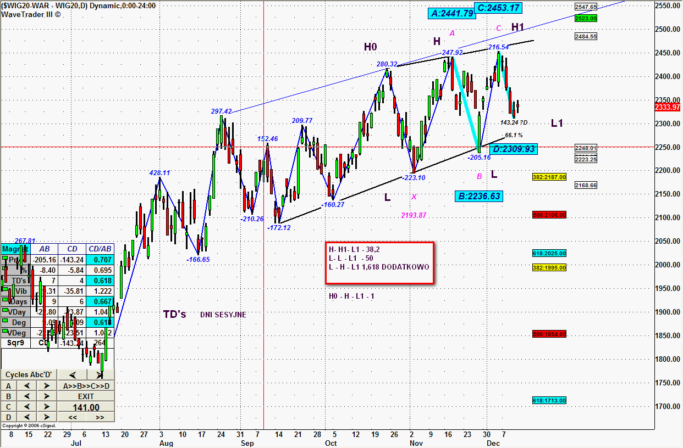Viewport: 683px width, 448px height.
Task: Click the double left arrow << button
Action: tap(72, 417)
